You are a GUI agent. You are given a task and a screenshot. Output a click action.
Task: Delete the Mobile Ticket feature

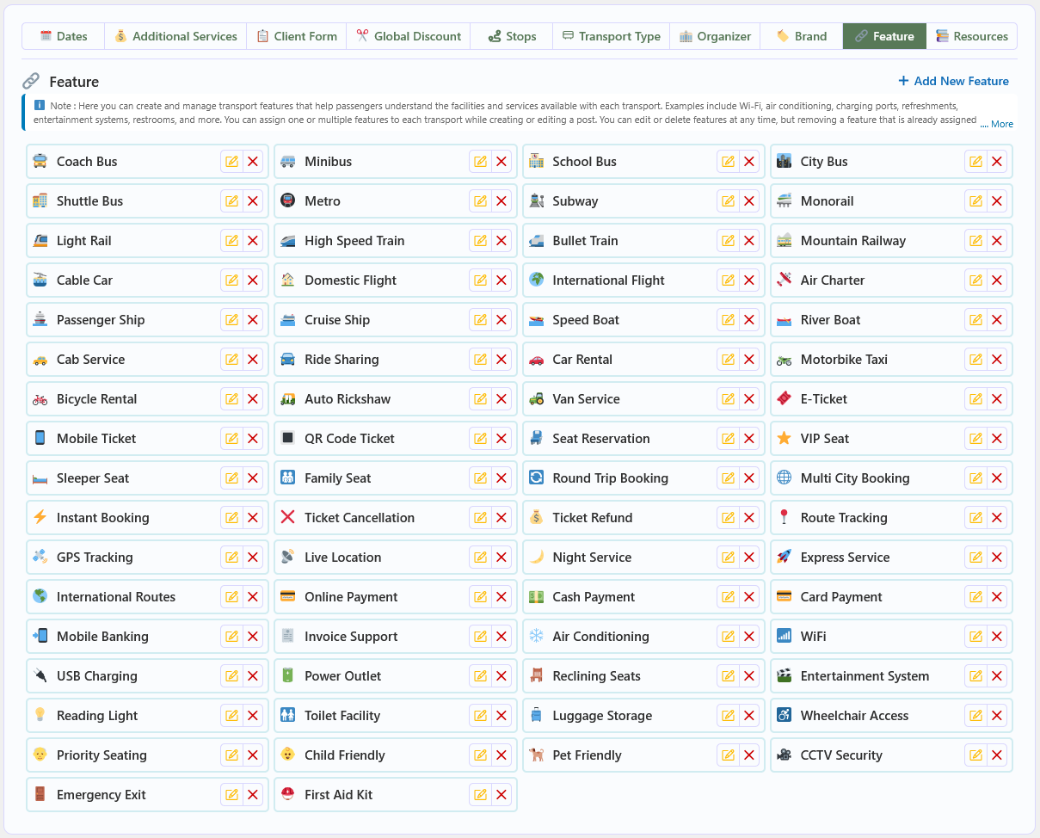coord(253,439)
